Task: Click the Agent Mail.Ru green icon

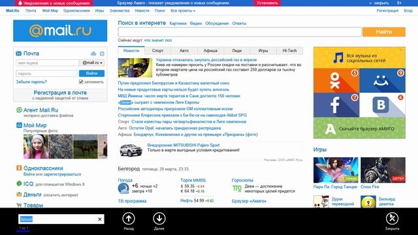Action: pyautogui.click(x=19, y=110)
